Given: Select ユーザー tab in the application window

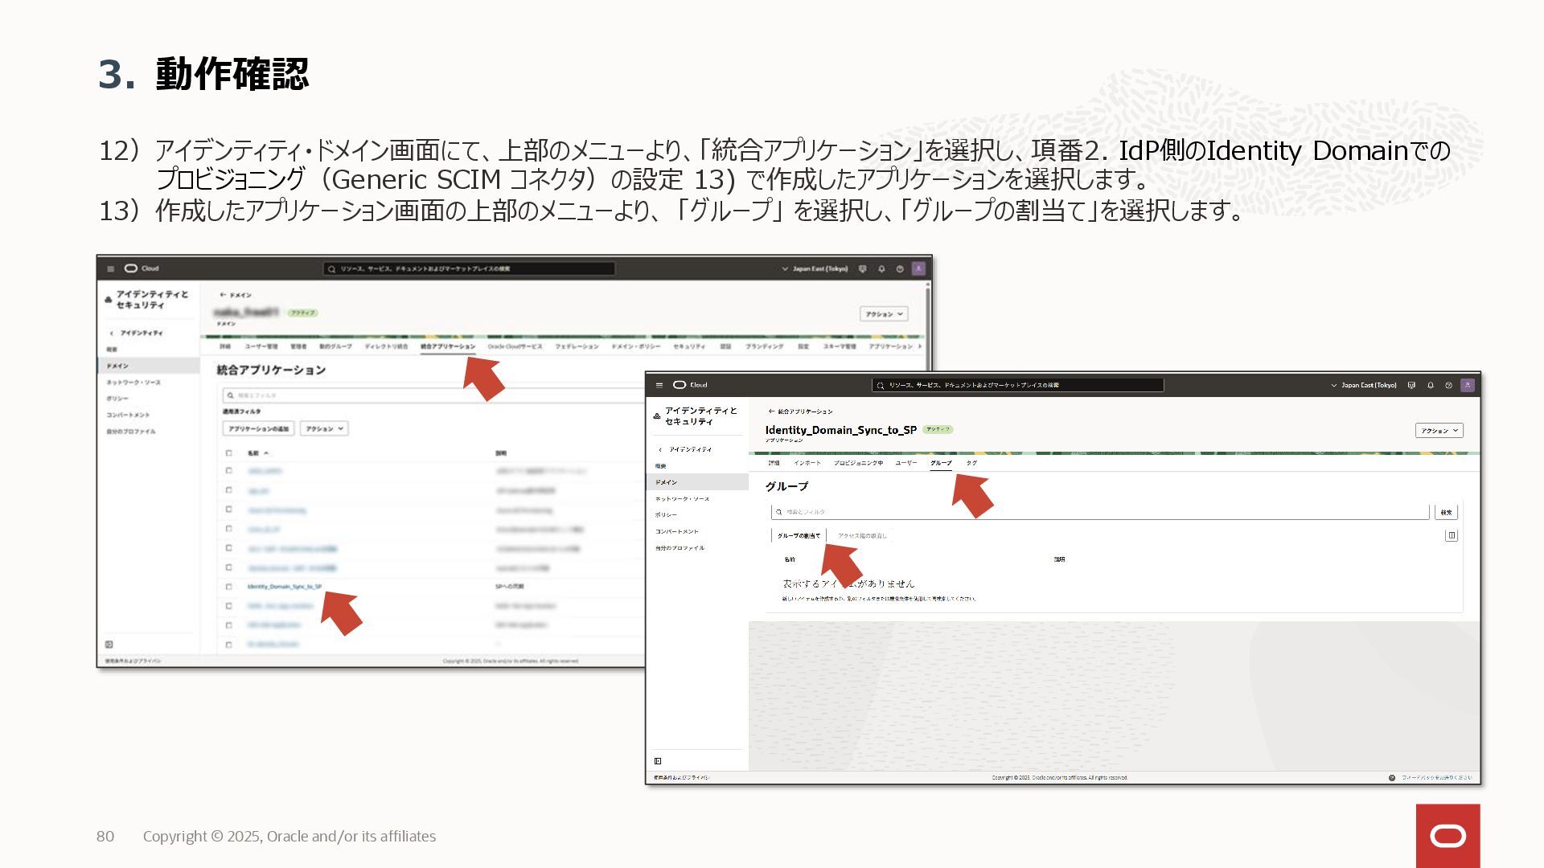Looking at the screenshot, I should click(906, 463).
